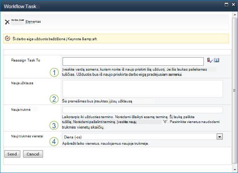Click the workflow task status icon
Viewport: 238px width, 173px height.
pyautogui.click(x=7, y=38)
